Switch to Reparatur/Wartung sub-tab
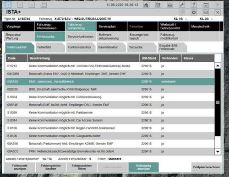Viewport: 229px width, 177px height. (19, 37)
